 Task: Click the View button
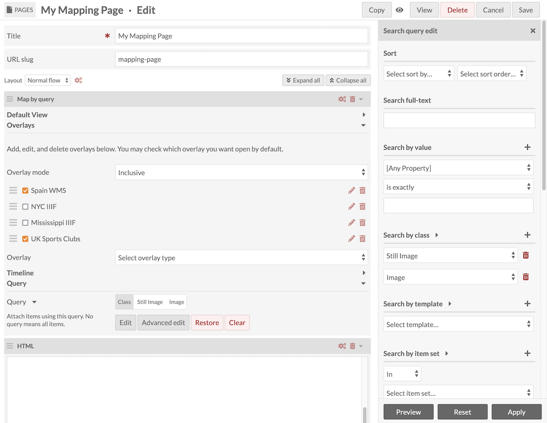424,10
